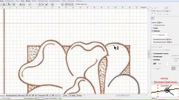Viewport: 179px width, 100px height.
Task: Click the stitch preview thumbnail in lower-right panel
Action: pyautogui.click(x=165, y=91)
